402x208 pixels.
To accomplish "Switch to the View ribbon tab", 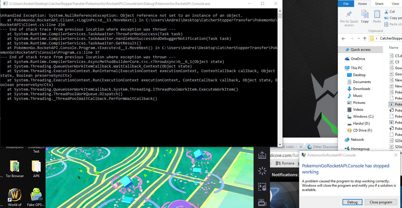I will pos(395,4).
